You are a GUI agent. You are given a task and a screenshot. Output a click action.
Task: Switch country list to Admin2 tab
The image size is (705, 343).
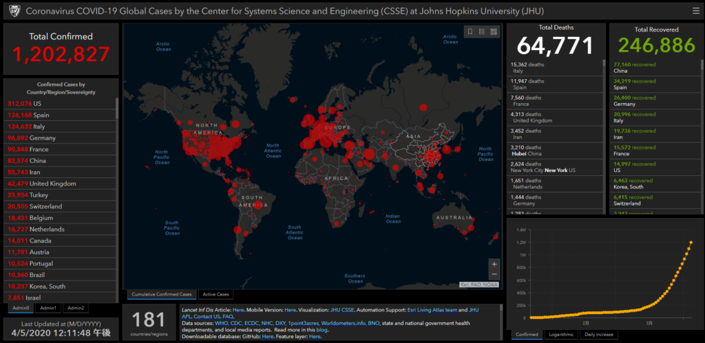click(x=76, y=308)
